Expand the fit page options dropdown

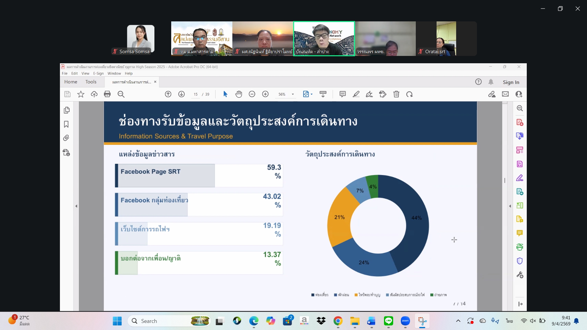[312, 94]
